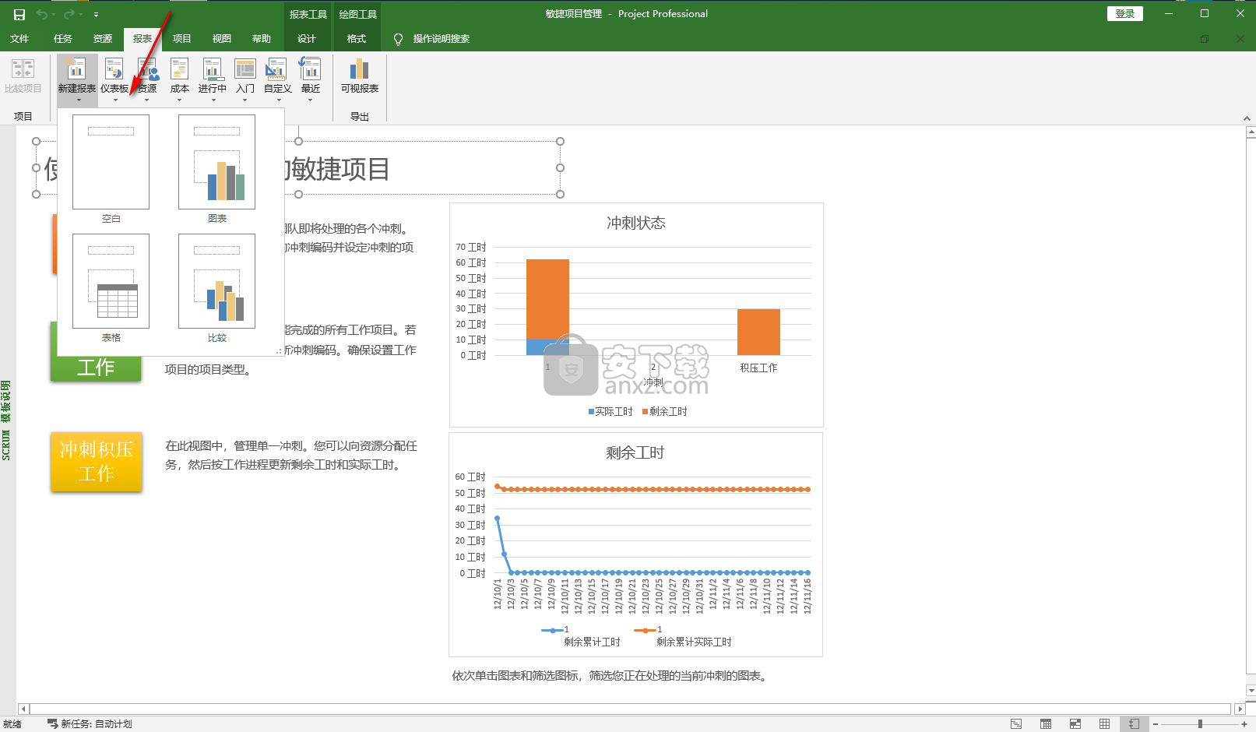Click the zoom in plus button

pyautogui.click(x=1244, y=724)
